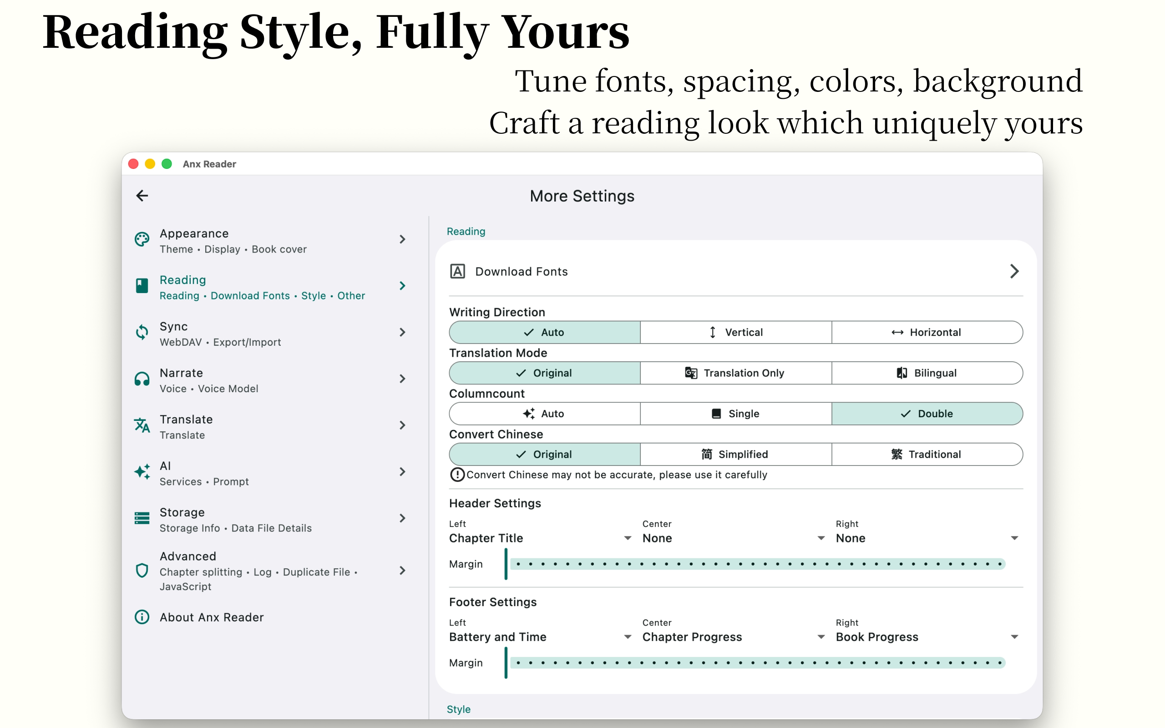This screenshot has height=728, width=1165.
Task: Click the Narrate headphones icon
Action: coord(142,379)
